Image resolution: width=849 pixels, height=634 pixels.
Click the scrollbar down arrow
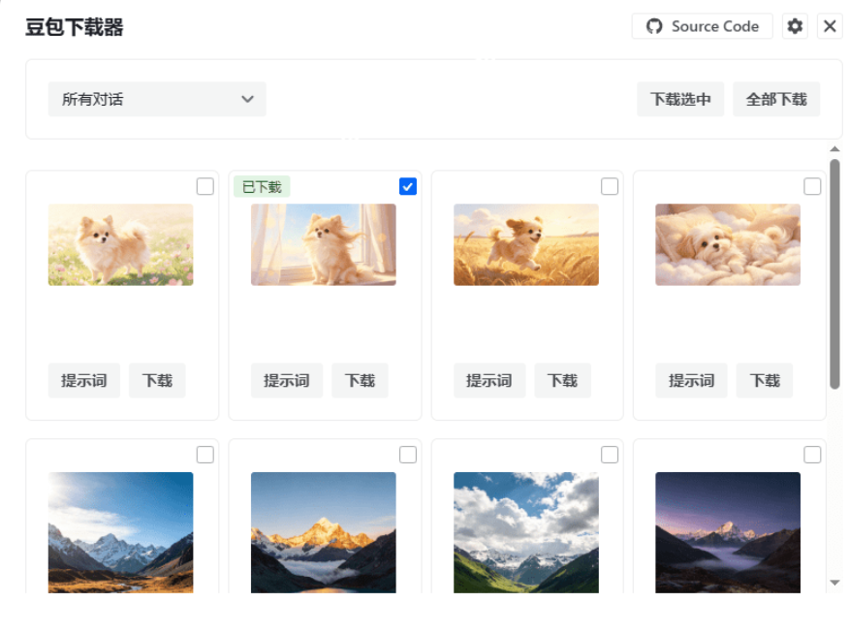(834, 584)
